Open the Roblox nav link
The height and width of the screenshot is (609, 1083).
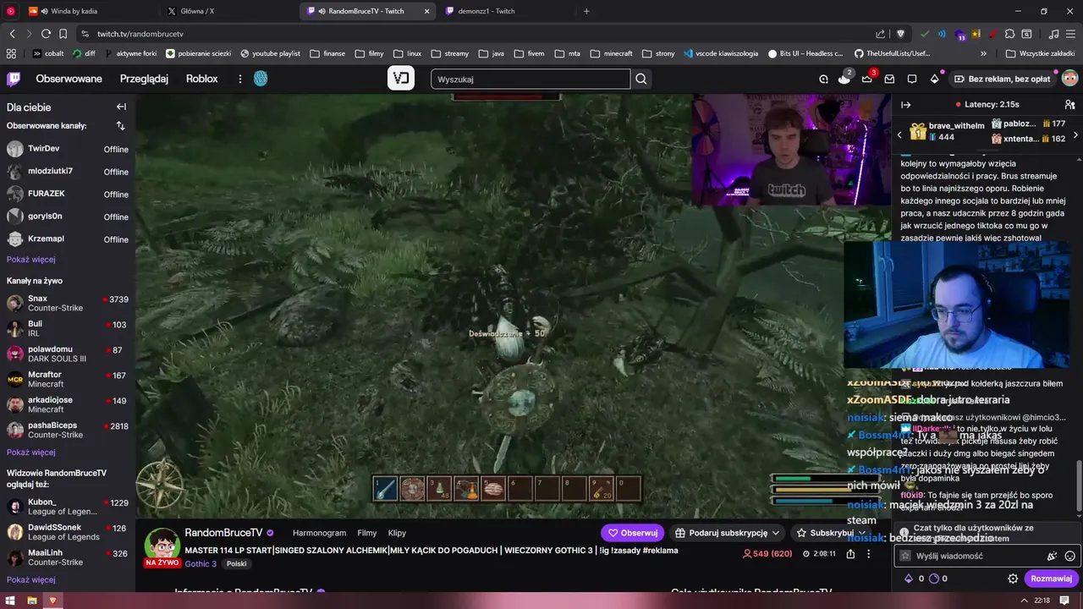coord(202,79)
